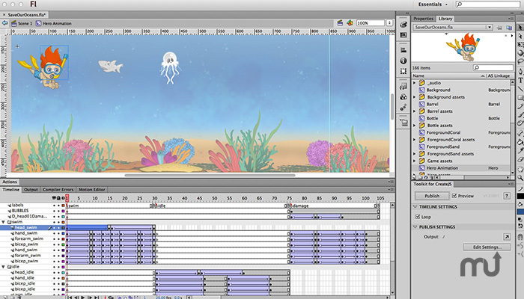Click the Hero Animation symbol icon in library

(421, 168)
